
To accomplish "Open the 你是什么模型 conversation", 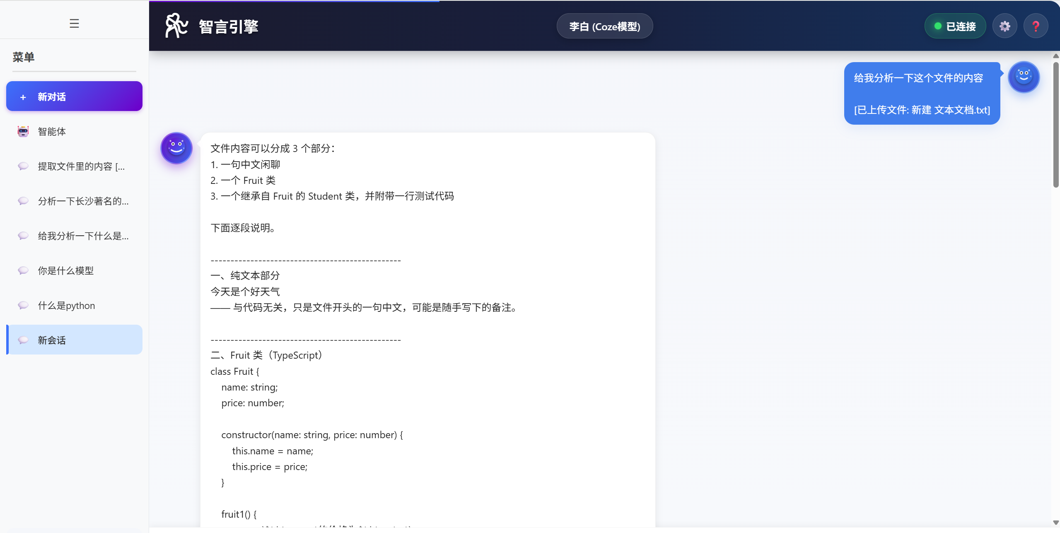I will coord(65,270).
